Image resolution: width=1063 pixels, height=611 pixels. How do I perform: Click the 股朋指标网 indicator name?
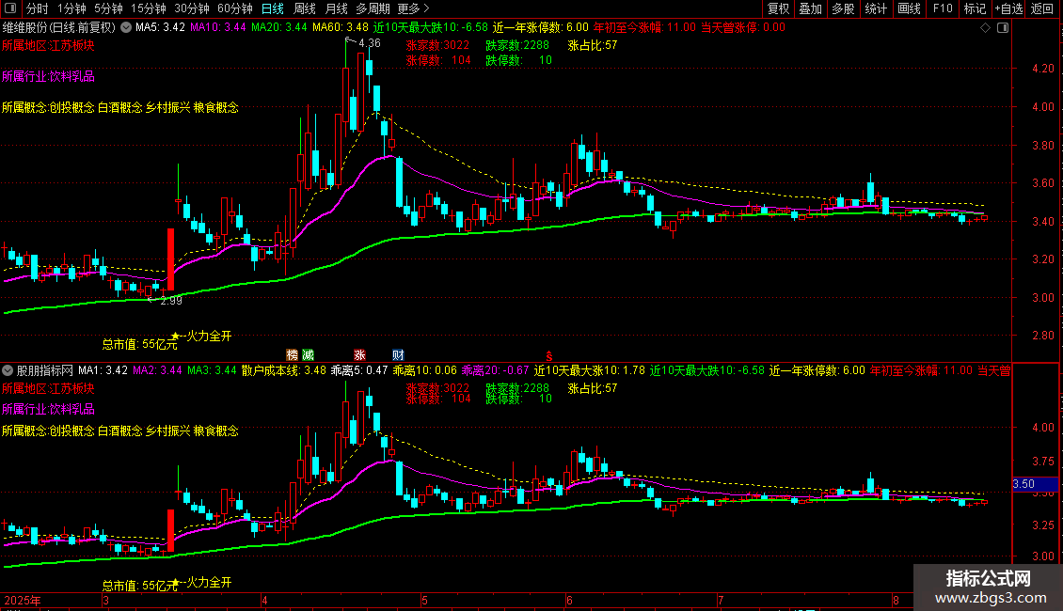pos(45,370)
